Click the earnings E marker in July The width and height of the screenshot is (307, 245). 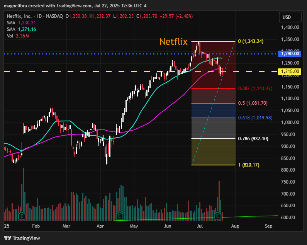coord(217,216)
